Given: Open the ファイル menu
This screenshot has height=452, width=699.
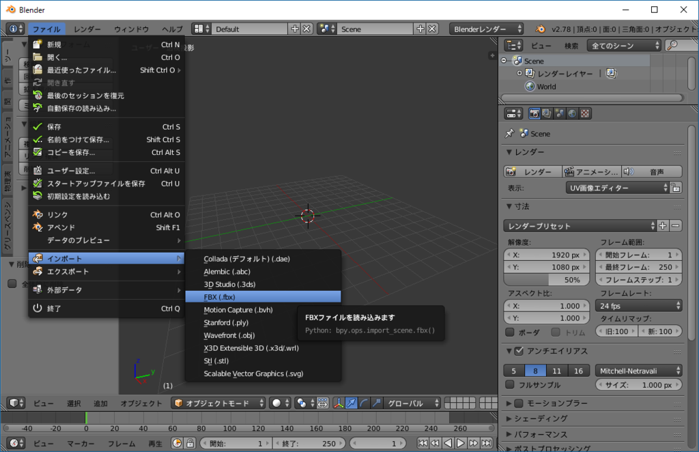Looking at the screenshot, I should [x=46, y=29].
